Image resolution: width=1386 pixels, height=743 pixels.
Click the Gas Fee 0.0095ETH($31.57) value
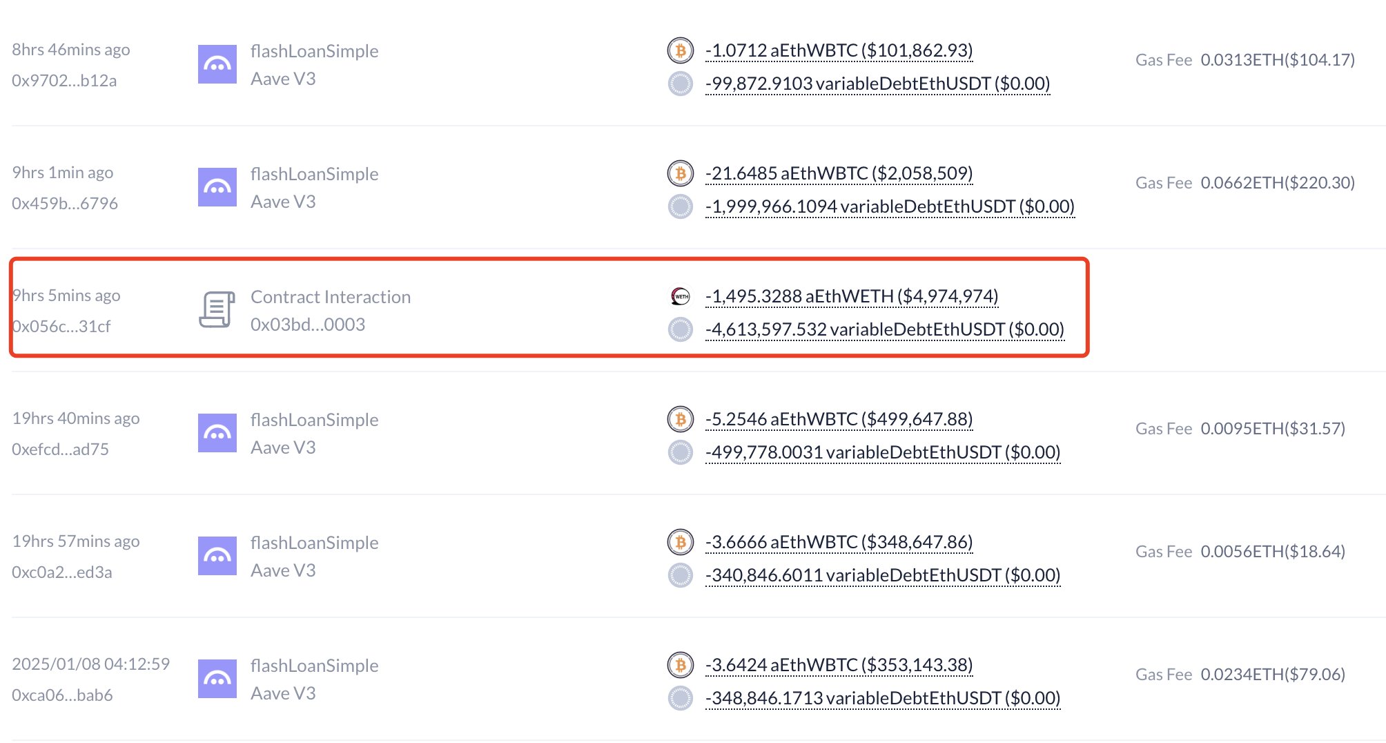point(1272,429)
